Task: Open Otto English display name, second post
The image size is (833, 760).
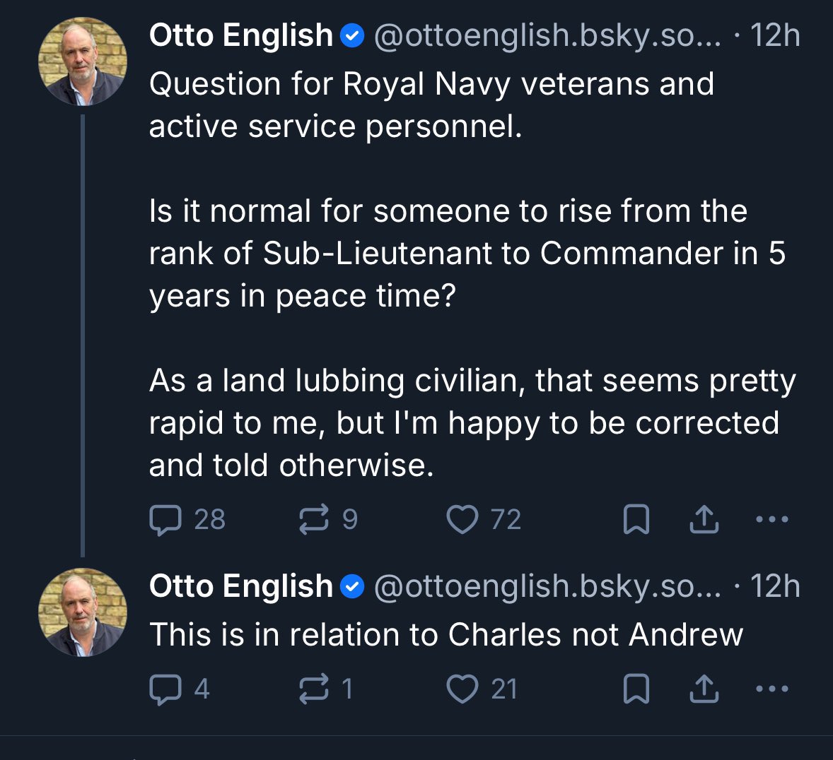Action: click(x=241, y=586)
